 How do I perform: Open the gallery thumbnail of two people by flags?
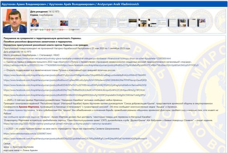click(x=64, y=23)
